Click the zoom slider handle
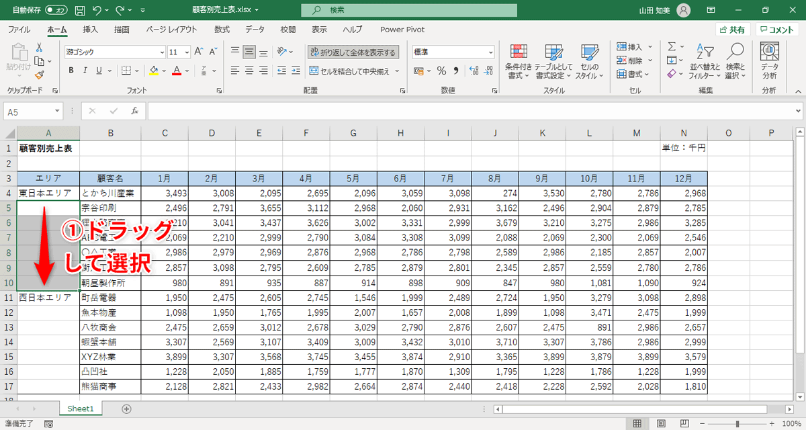Image resolution: width=806 pixels, height=430 pixels. click(x=737, y=424)
